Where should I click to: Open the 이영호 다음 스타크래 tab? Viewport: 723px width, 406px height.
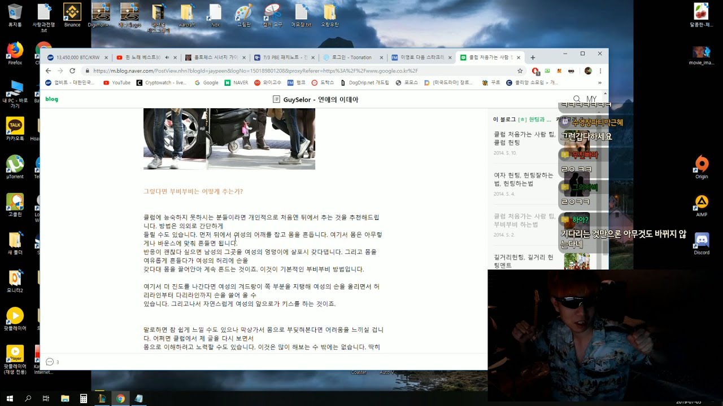[421, 58]
